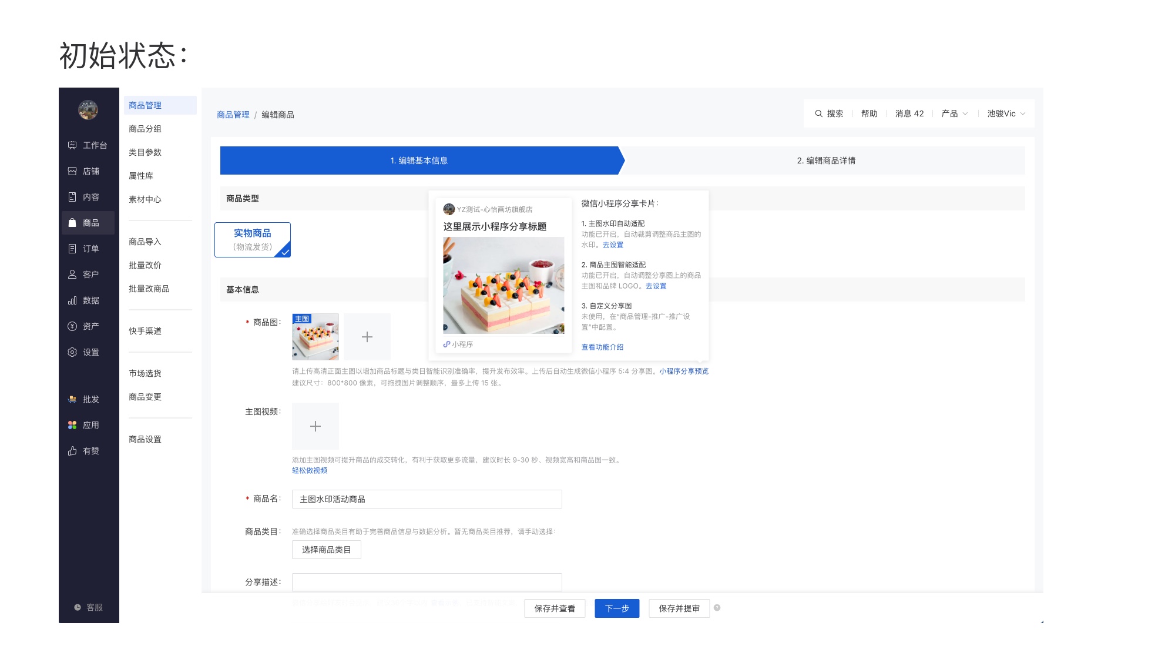Click the workbench icon in the sidebar
The image size is (1175, 649).
pos(72,145)
